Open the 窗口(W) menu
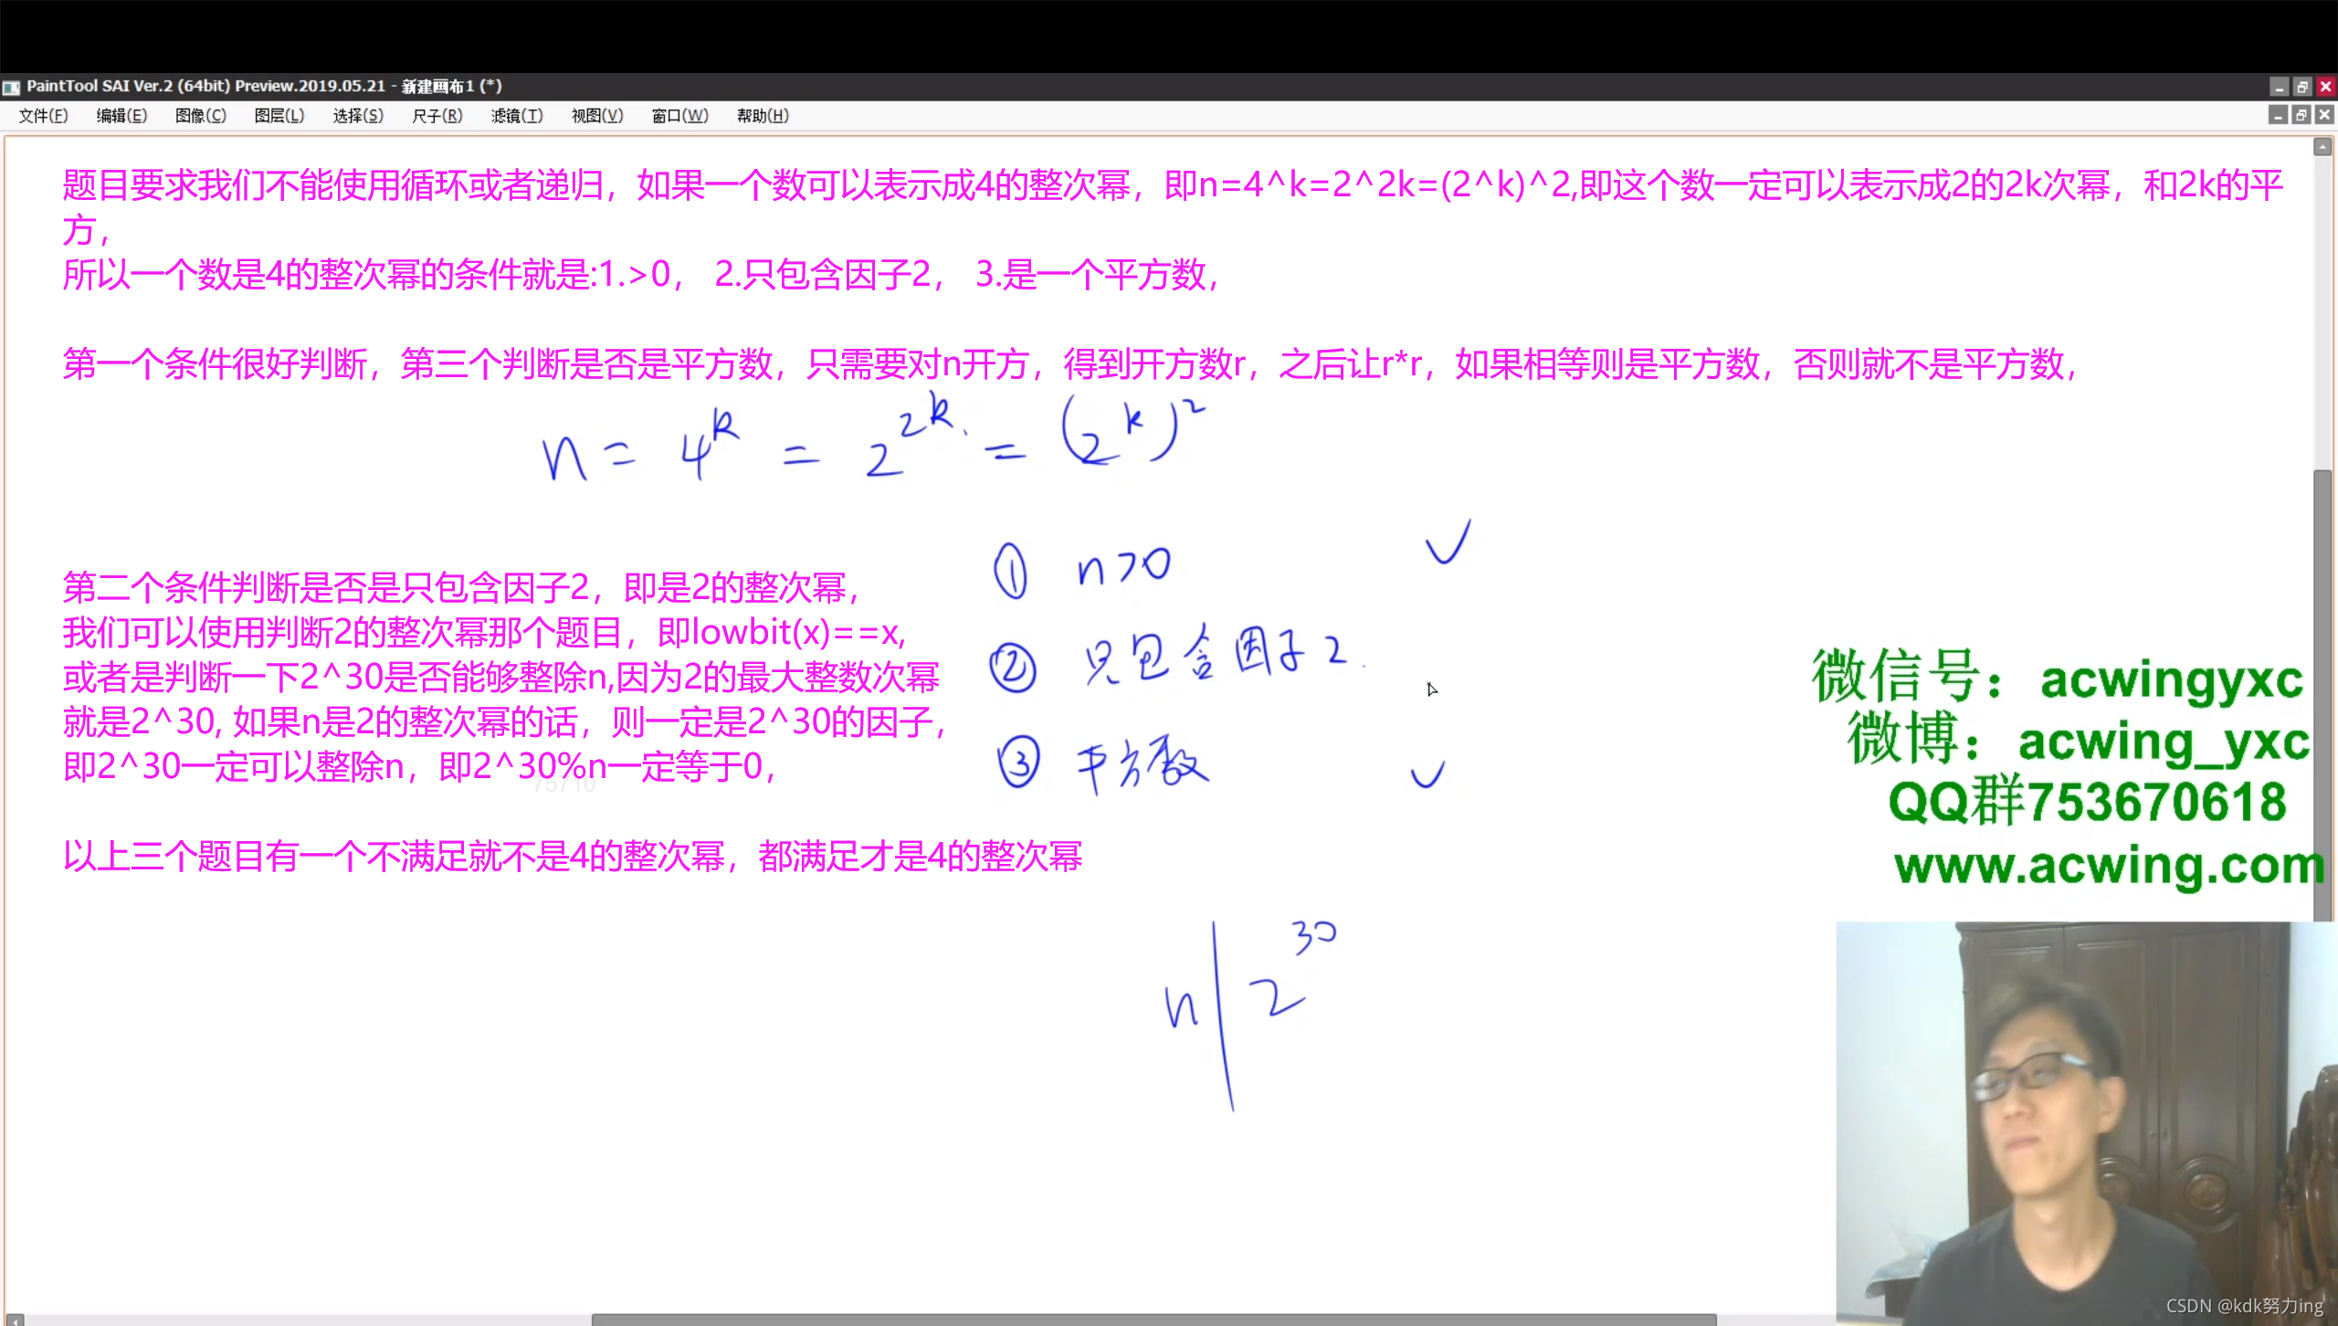This screenshot has width=2338, height=1326. pyautogui.click(x=679, y=116)
